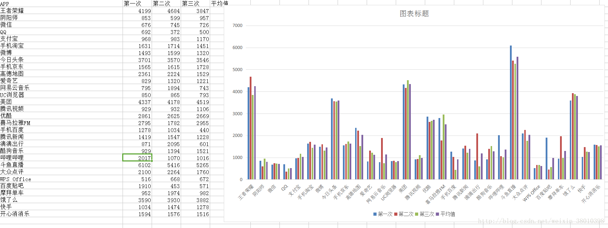Click the cell with value 3701

coord(137,60)
